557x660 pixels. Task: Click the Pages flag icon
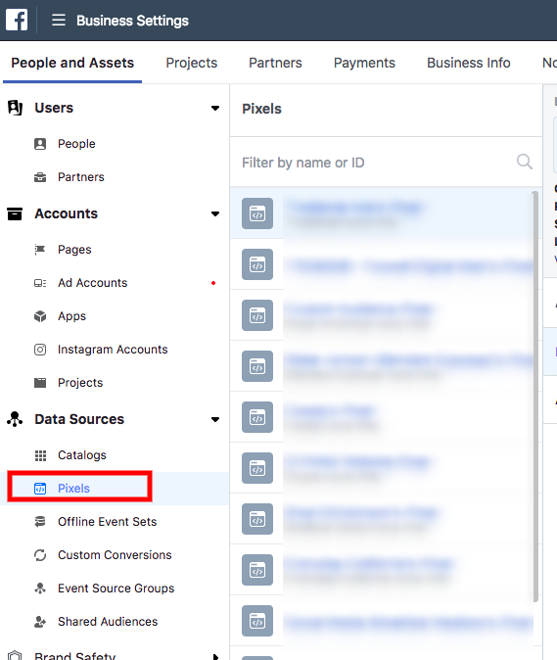(40, 250)
